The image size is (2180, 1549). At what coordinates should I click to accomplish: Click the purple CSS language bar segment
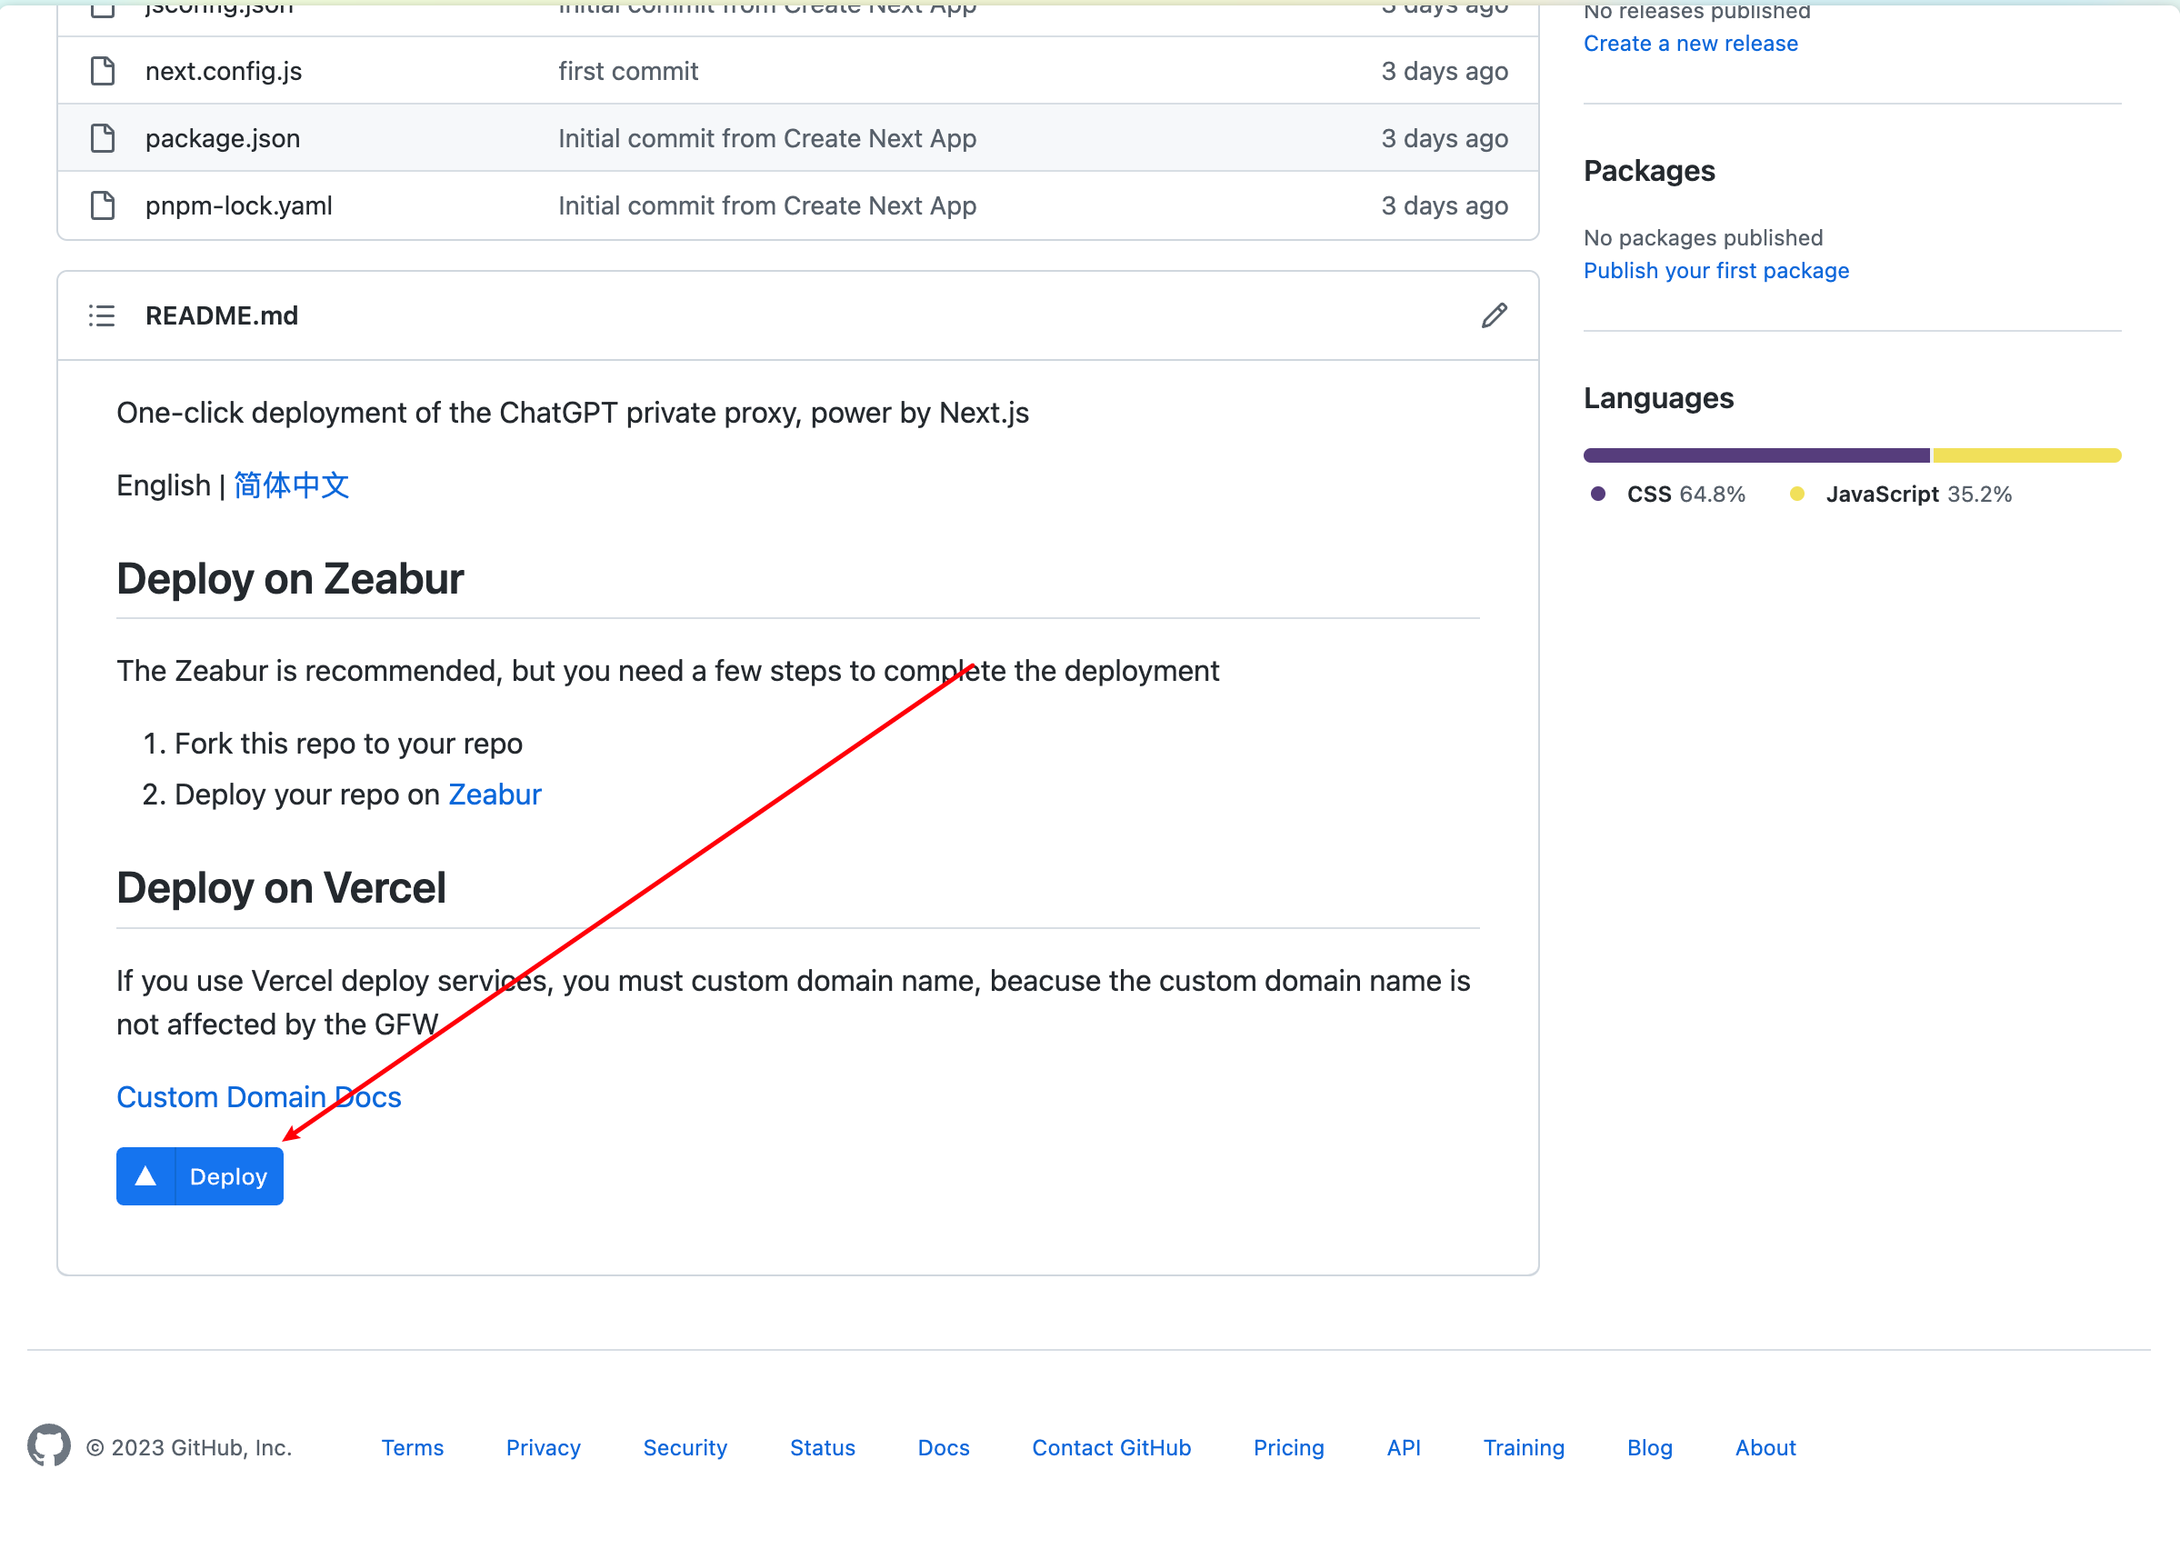tap(1755, 455)
